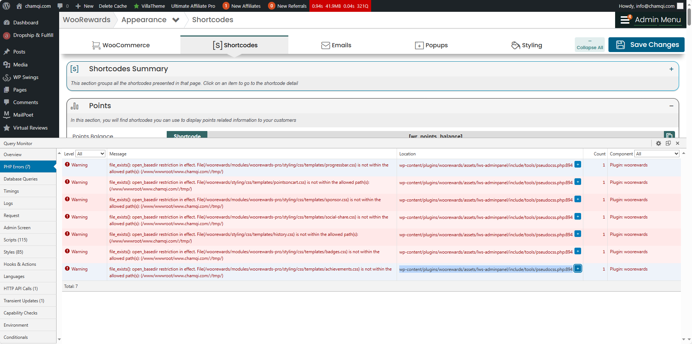The image size is (692, 344).
Task: Open VillaTheme admin bar menu
Action: coord(149,6)
